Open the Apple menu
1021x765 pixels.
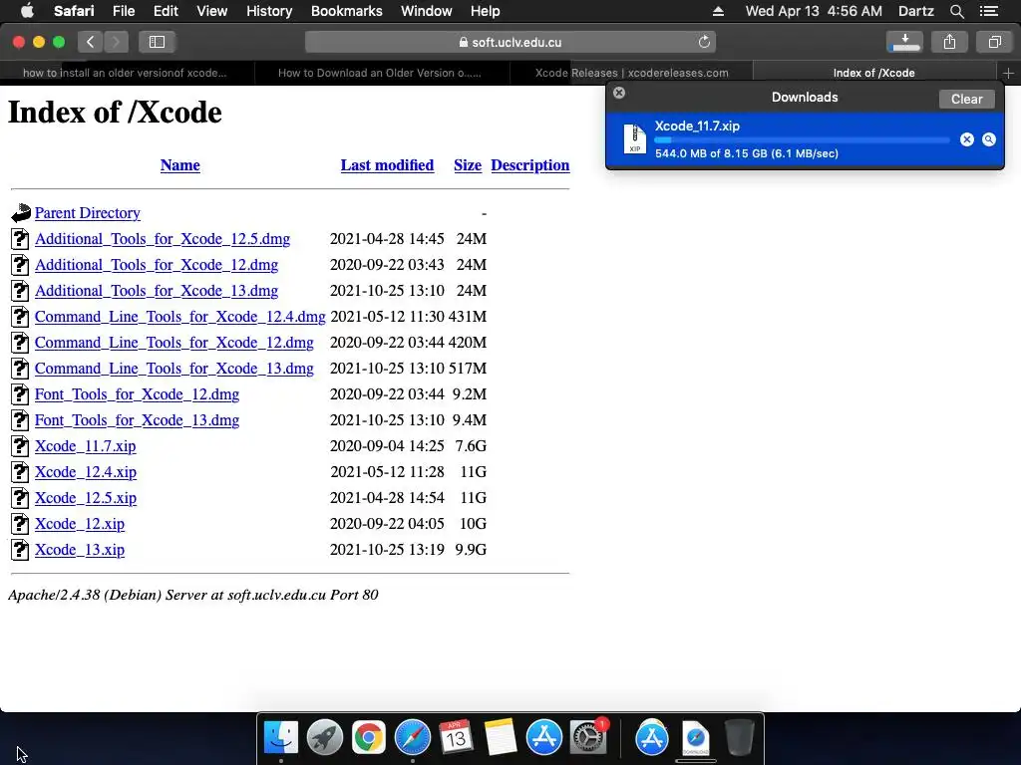pyautogui.click(x=27, y=11)
